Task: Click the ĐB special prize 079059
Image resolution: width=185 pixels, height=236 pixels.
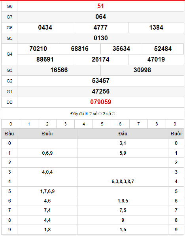Action: 101,102
